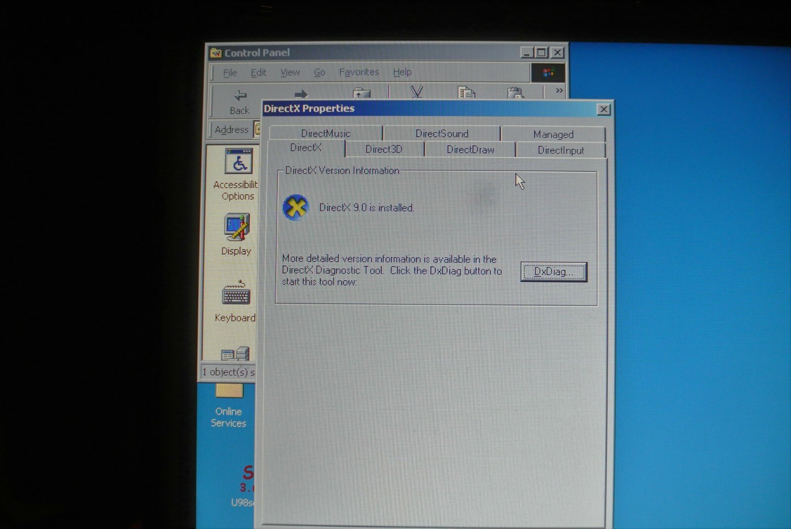Viewport: 791px width, 529px height.
Task: Open File menu in Control Panel
Action: click(x=230, y=73)
